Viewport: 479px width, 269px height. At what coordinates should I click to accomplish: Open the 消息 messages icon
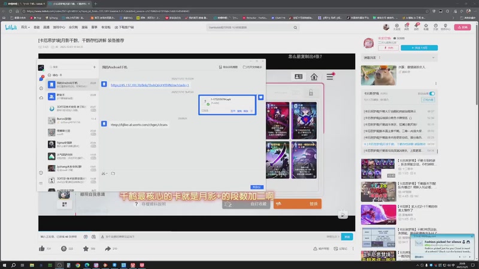[407, 27]
